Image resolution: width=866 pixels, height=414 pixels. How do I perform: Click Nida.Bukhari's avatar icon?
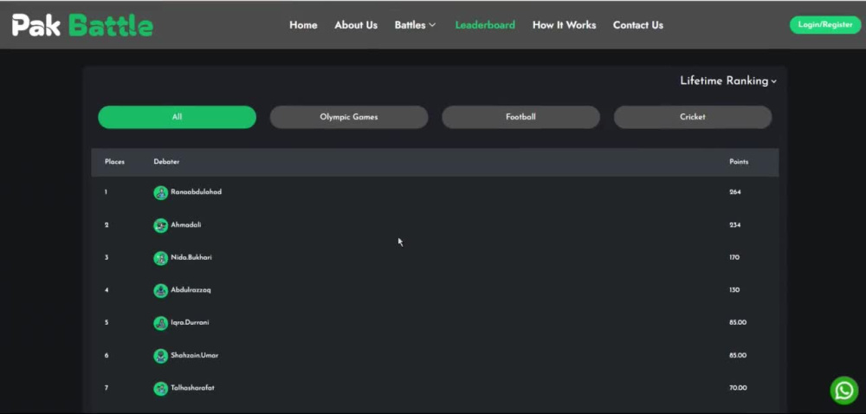point(161,258)
